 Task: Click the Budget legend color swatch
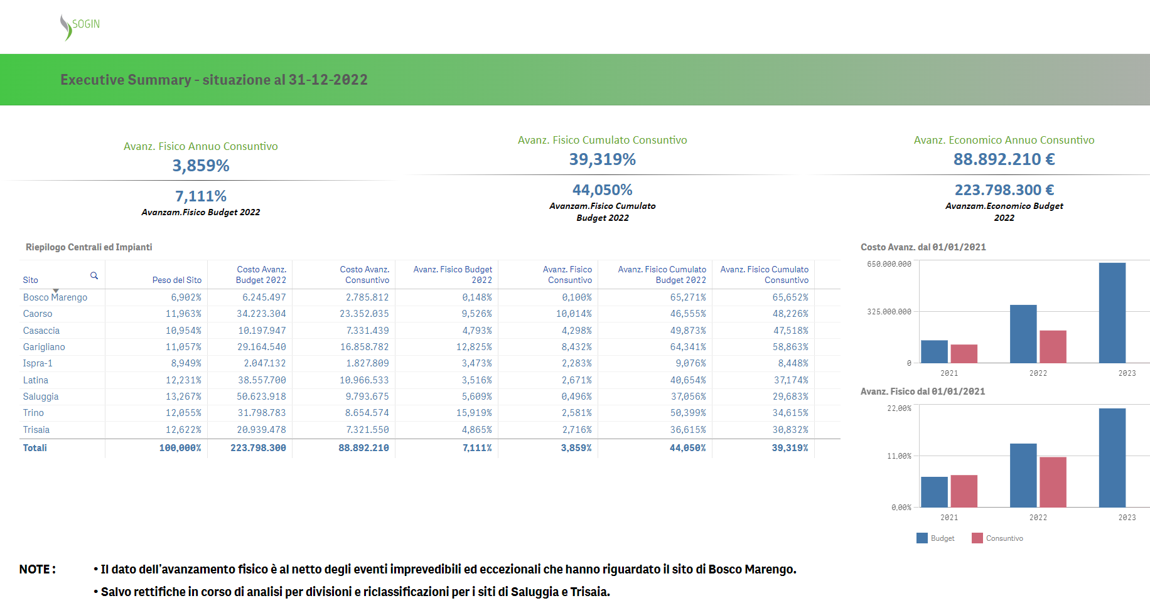922,538
